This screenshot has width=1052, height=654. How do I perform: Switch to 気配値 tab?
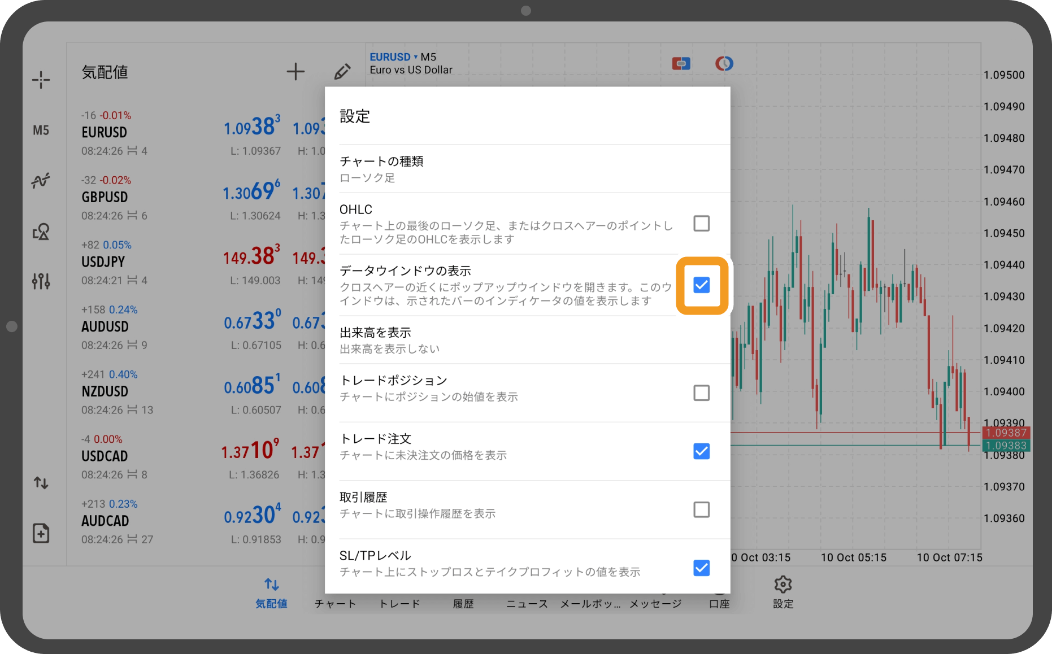coord(271,592)
